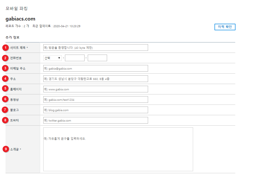Open the 선택 phone prefix dropdown

click(53, 58)
